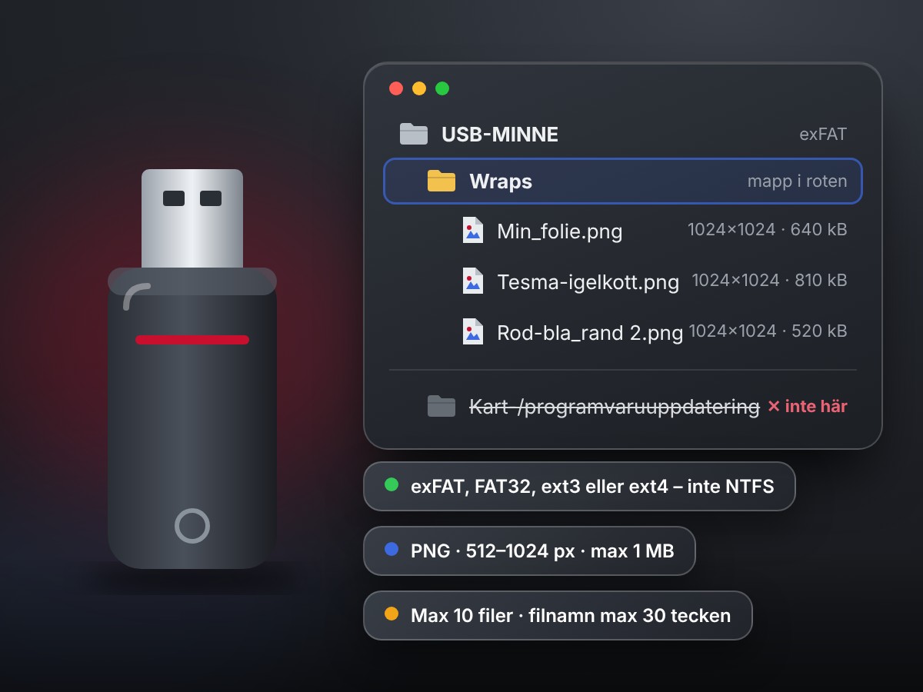Click the USB drive's metal connector
Image resolution: width=923 pixels, height=692 pixels.
coord(192,218)
